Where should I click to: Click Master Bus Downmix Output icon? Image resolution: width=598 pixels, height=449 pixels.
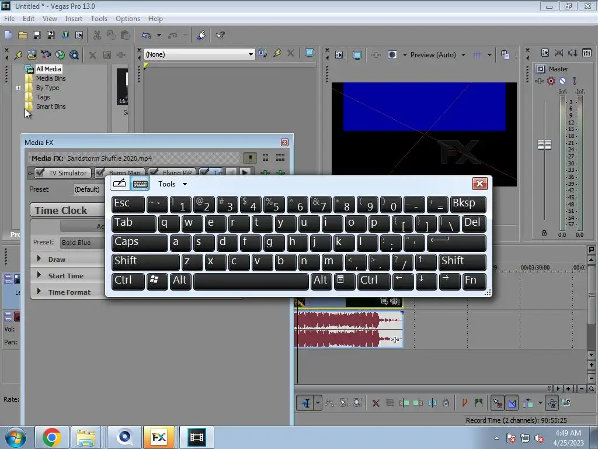pos(559,53)
